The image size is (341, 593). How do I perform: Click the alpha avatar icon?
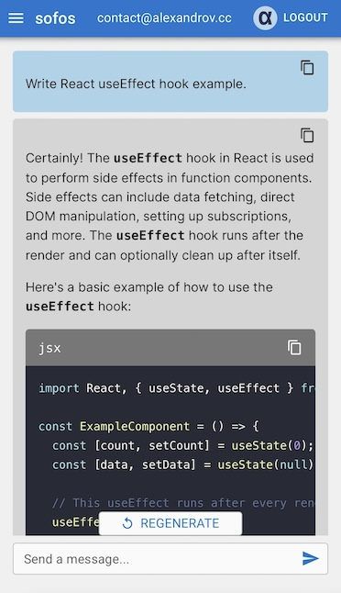265,17
